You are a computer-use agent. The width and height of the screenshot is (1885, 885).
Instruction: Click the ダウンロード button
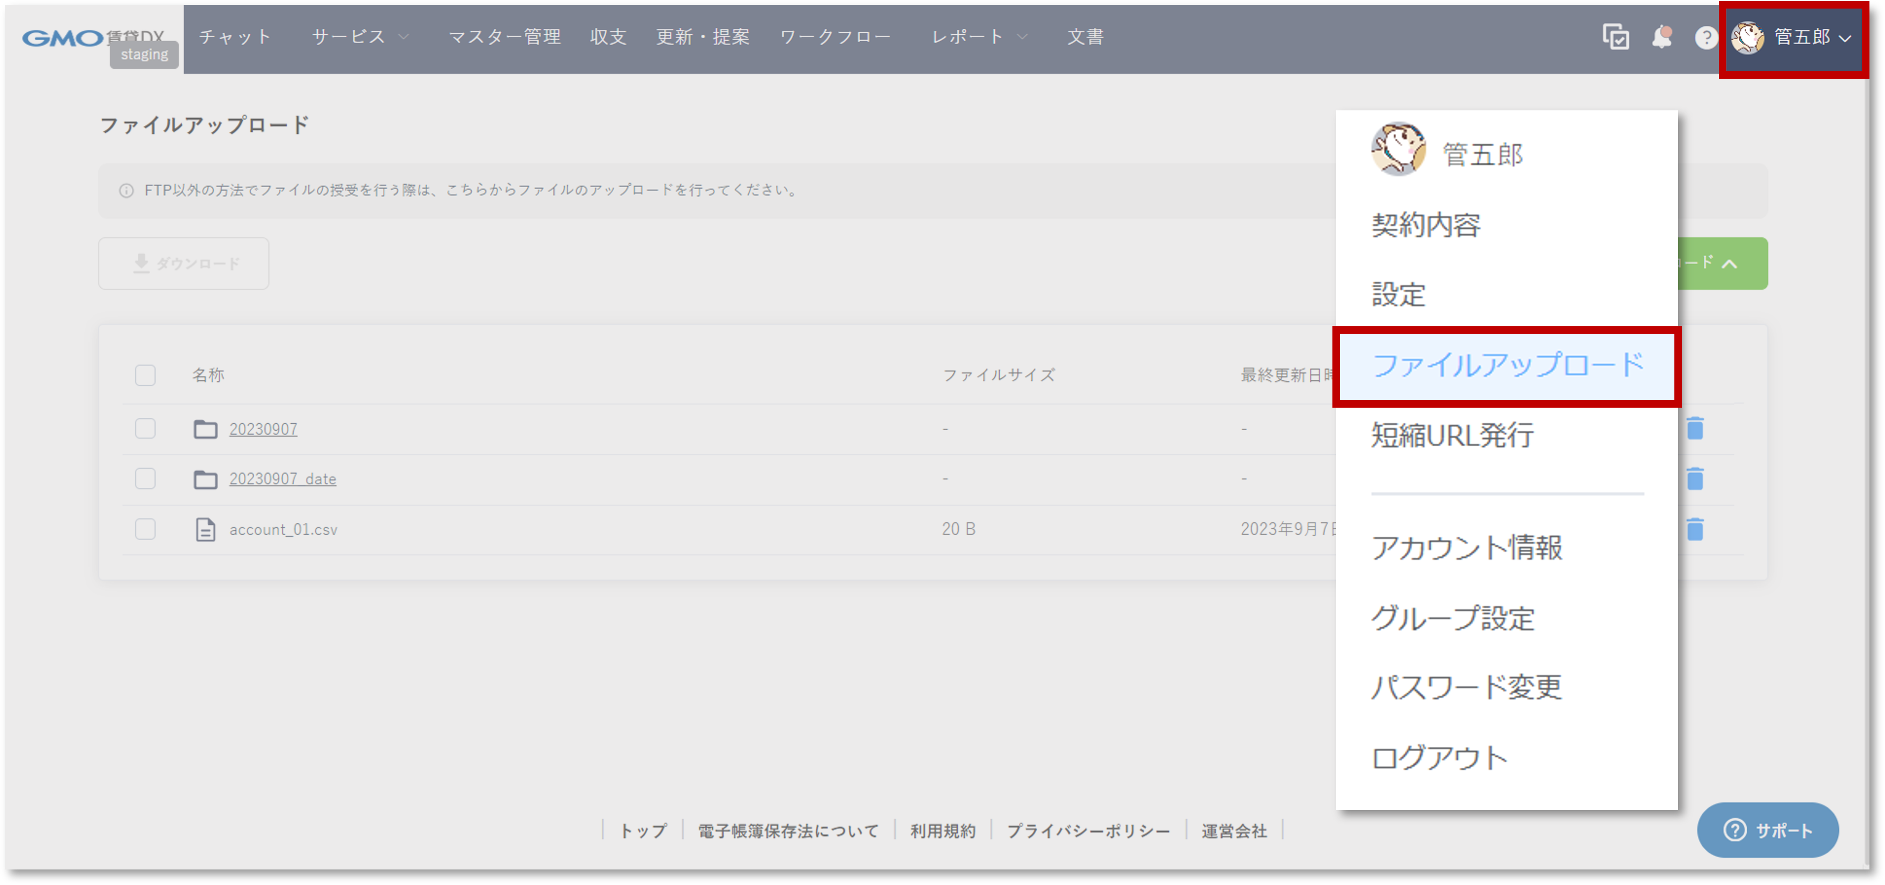click(184, 264)
